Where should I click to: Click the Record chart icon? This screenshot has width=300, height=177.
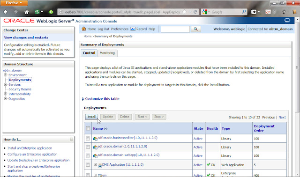click(133, 29)
